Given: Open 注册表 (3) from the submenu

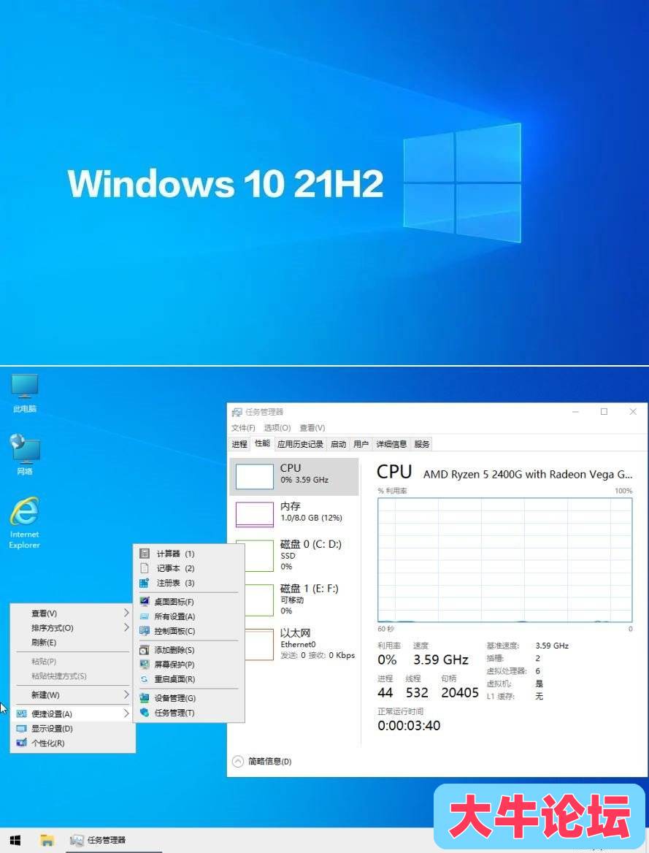Looking at the screenshot, I should pos(189,584).
